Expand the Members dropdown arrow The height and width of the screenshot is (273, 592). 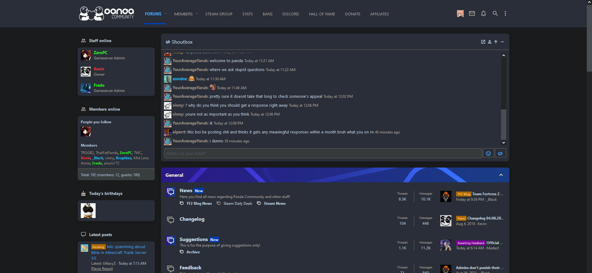197,14
